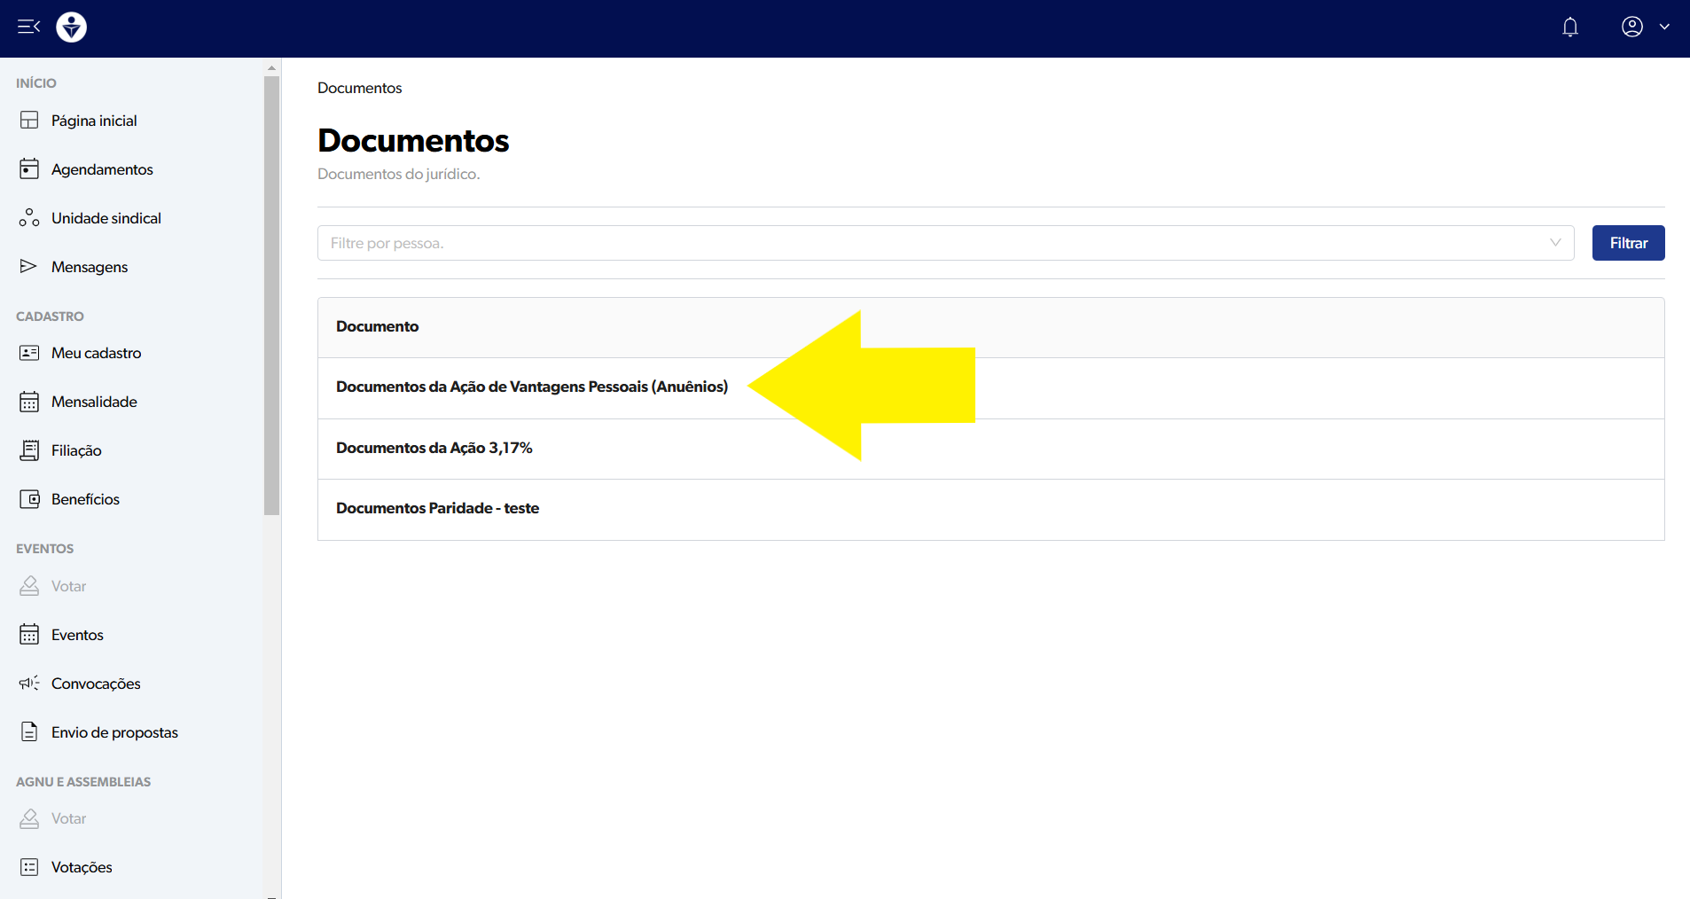Open Documentos Paridade - teste row

pos(437,509)
